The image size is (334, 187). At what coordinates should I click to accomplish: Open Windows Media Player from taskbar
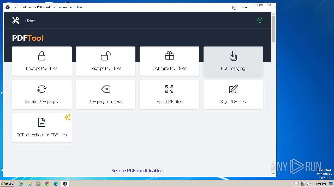click(38, 184)
